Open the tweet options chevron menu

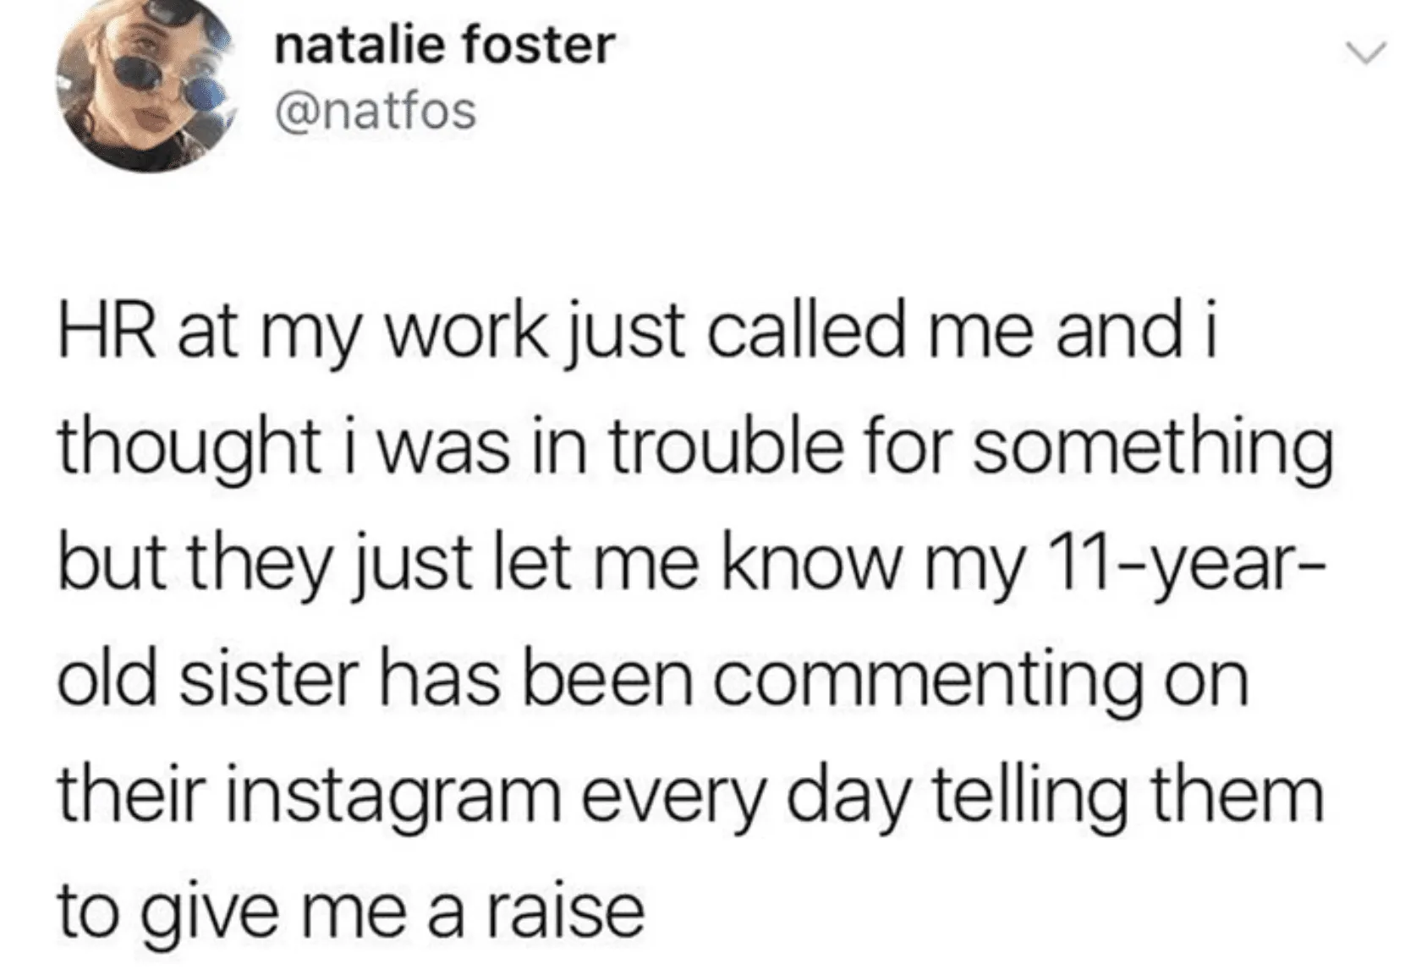click(1365, 52)
